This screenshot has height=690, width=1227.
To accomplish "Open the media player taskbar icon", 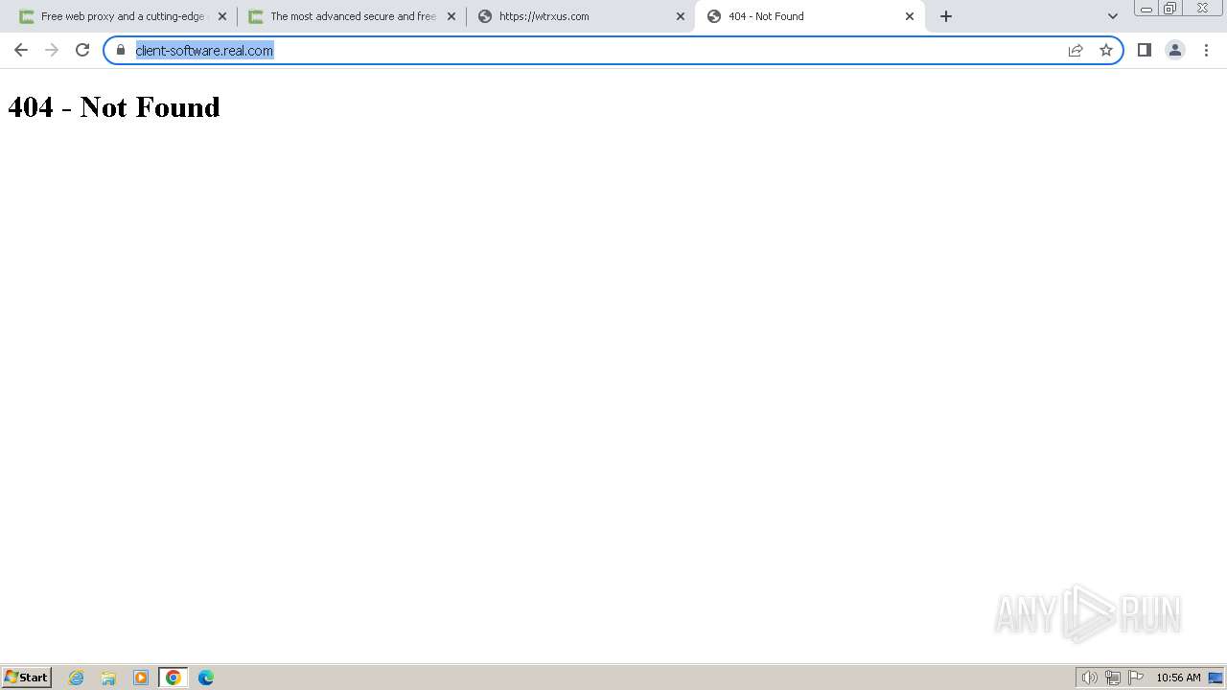I will [x=141, y=678].
